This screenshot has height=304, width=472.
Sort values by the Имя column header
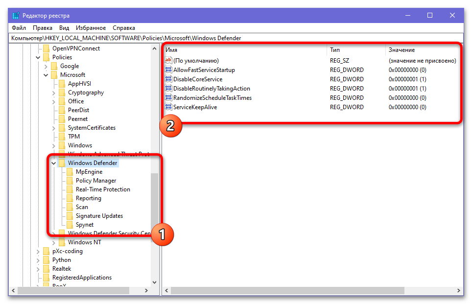tap(244, 50)
